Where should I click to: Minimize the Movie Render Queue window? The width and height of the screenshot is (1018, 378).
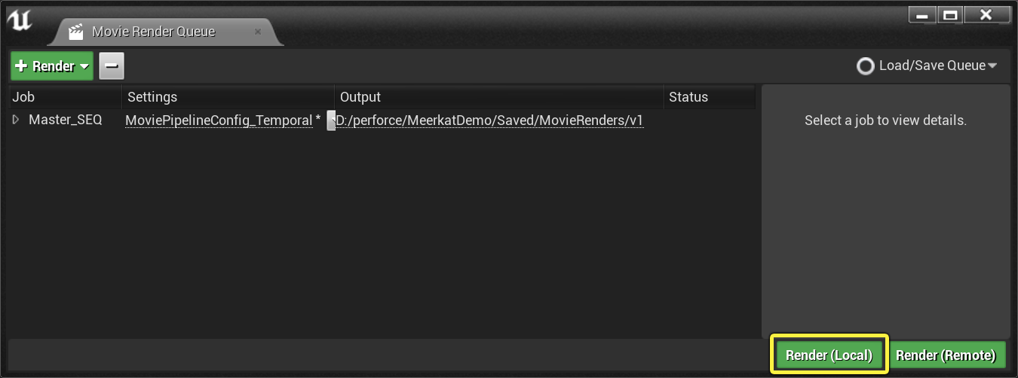[921, 14]
